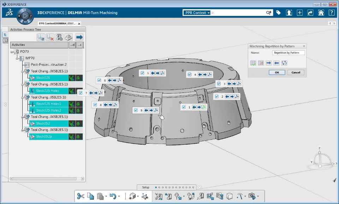Open the user profile icon
The image size is (339, 204).
tap(289, 13)
